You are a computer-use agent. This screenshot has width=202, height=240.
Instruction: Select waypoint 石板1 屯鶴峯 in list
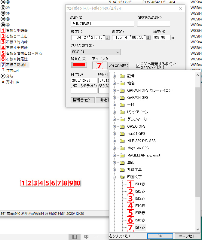tap(17, 30)
